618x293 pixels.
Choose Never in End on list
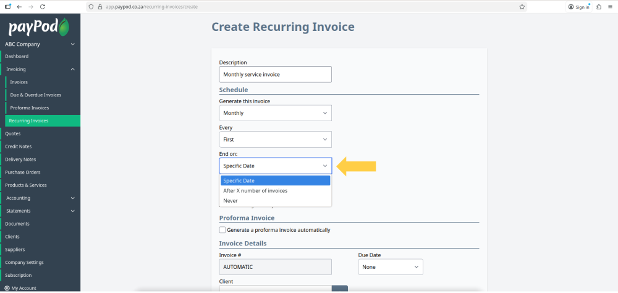point(275,201)
